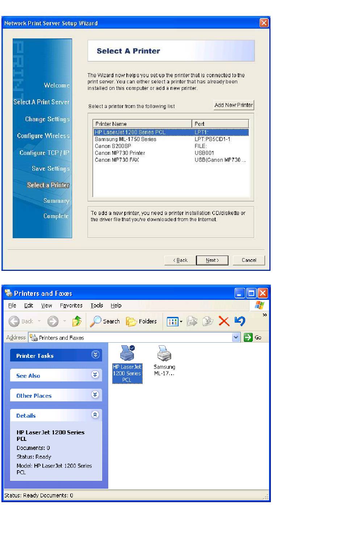Open the Views icon in the toolbar

[x=172, y=321]
